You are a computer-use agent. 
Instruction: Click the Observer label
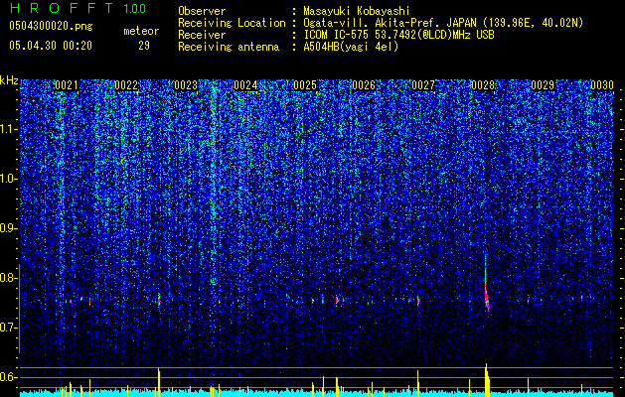(x=202, y=11)
